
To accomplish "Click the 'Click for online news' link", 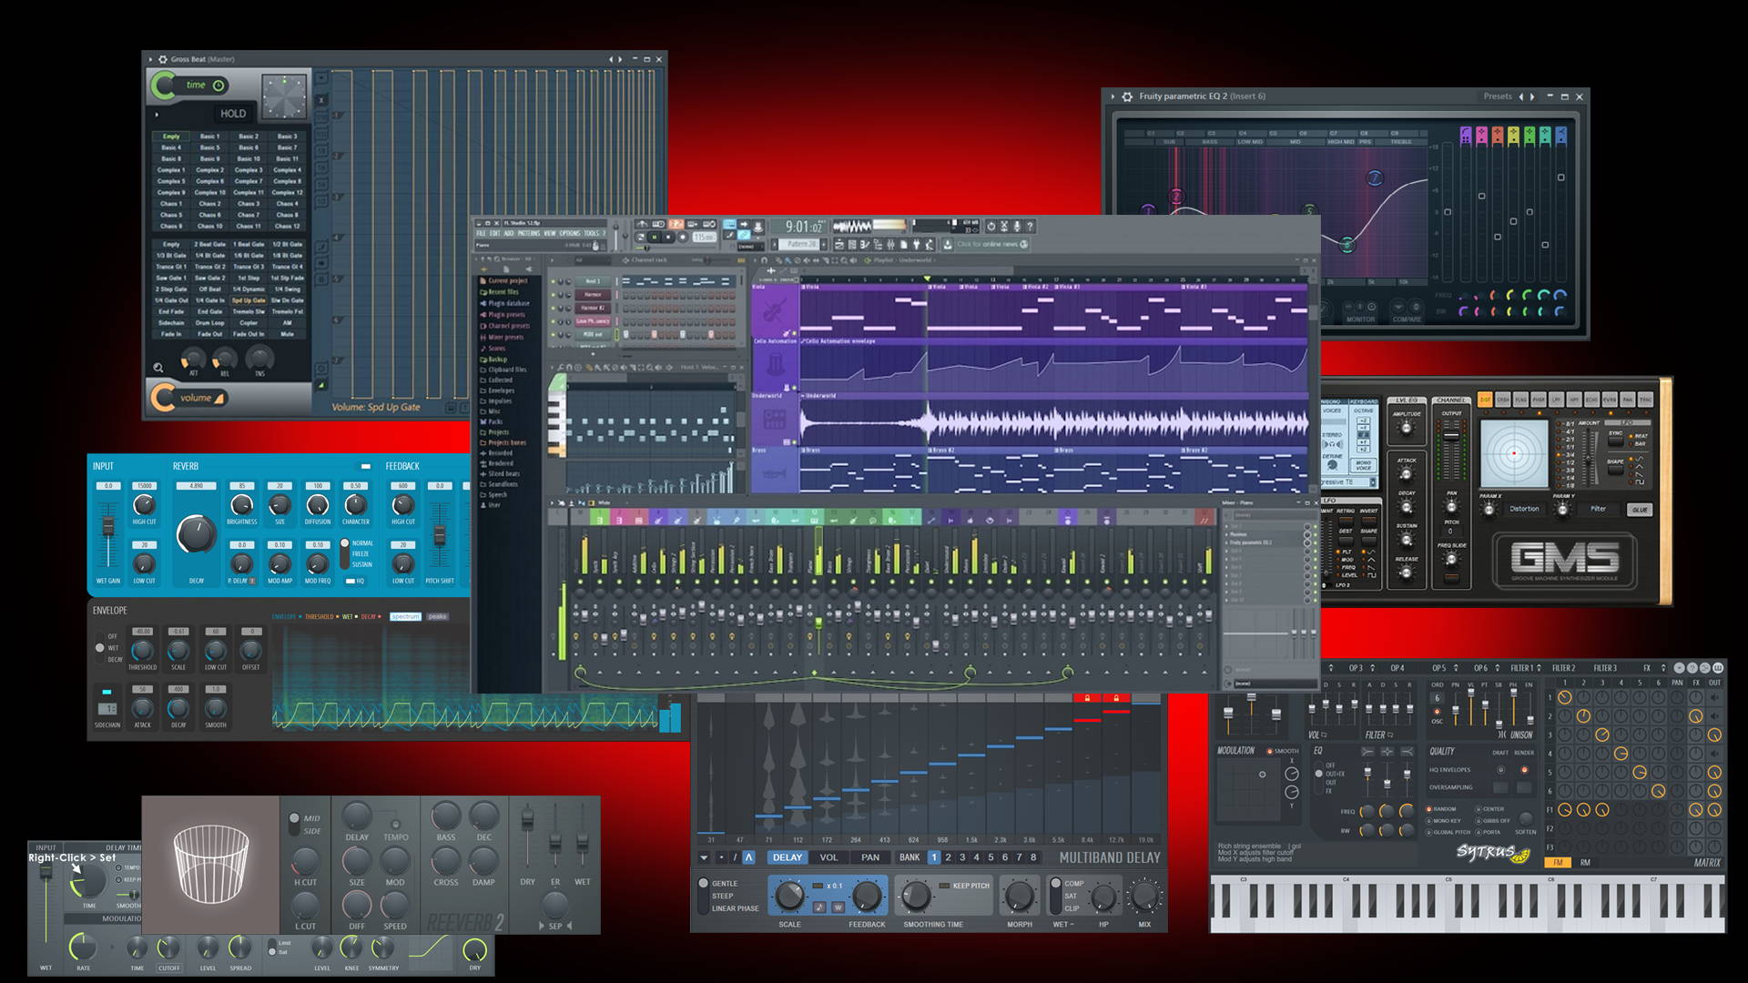I will tap(989, 243).
